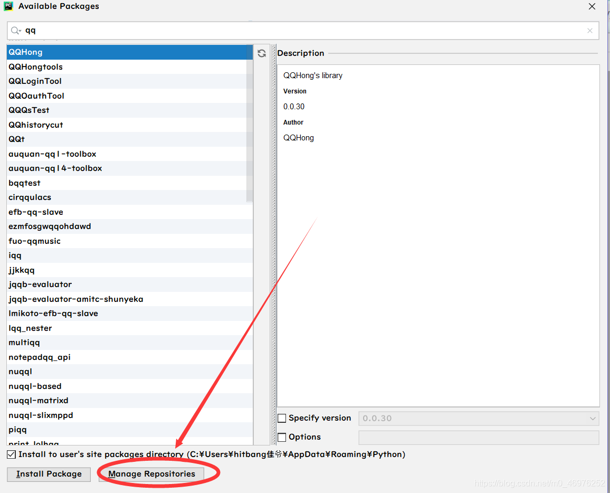Click the package list vertical scrollbar
This screenshot has height=493, width=610.
(250, 125)
